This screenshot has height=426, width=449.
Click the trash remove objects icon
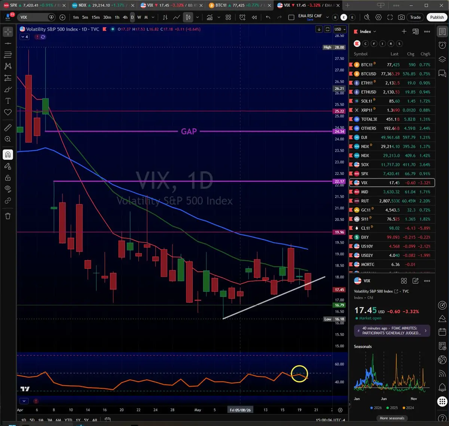click(8, 216)
